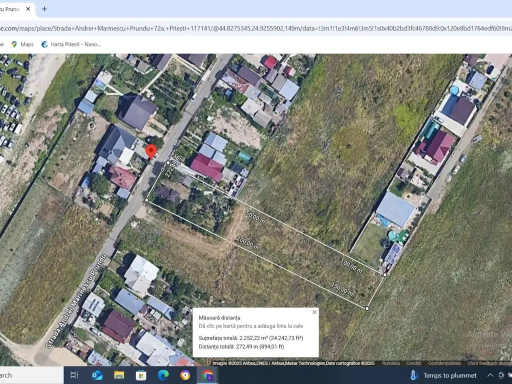
Task: Switch to the Chrome window on taskbar
Action: [207, 375]
